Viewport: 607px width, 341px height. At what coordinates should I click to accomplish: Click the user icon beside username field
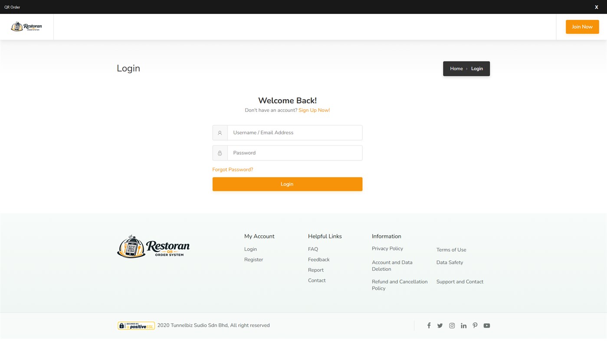point(220,133)
